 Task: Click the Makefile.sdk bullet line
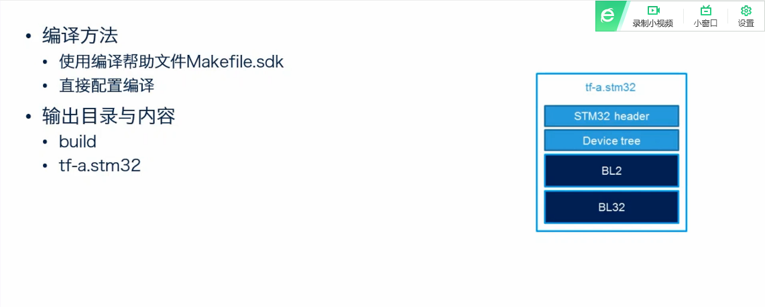(171, 62)
